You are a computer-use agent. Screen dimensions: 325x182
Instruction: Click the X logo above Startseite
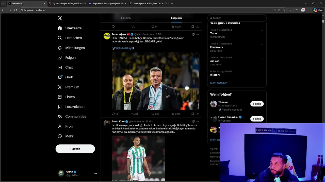[60, 18]
